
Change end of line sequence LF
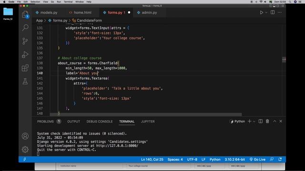[x=203, y=160]
